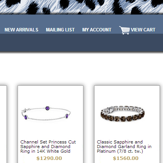The height and width of the screenshot is (163, 163).
Task: Click the $1560.00 price label
Action: click(126, 158)
